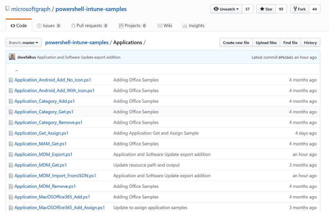The image size is (329, 212).
Task: Go up to the parent directory (..)
Action: tap(16, 70)
